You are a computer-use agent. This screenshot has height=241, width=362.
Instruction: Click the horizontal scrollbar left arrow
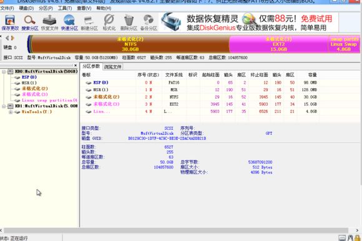pos(1,230)
